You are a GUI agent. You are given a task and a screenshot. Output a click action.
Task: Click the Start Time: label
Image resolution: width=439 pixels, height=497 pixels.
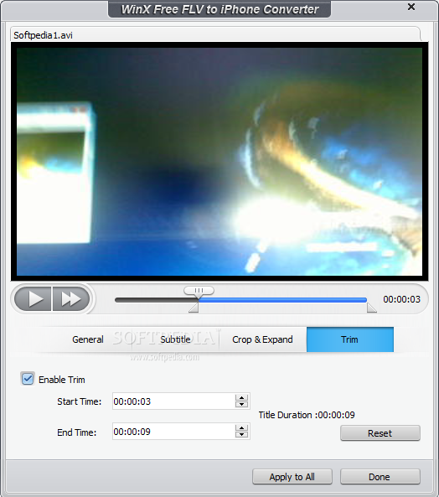coord(80,401)
